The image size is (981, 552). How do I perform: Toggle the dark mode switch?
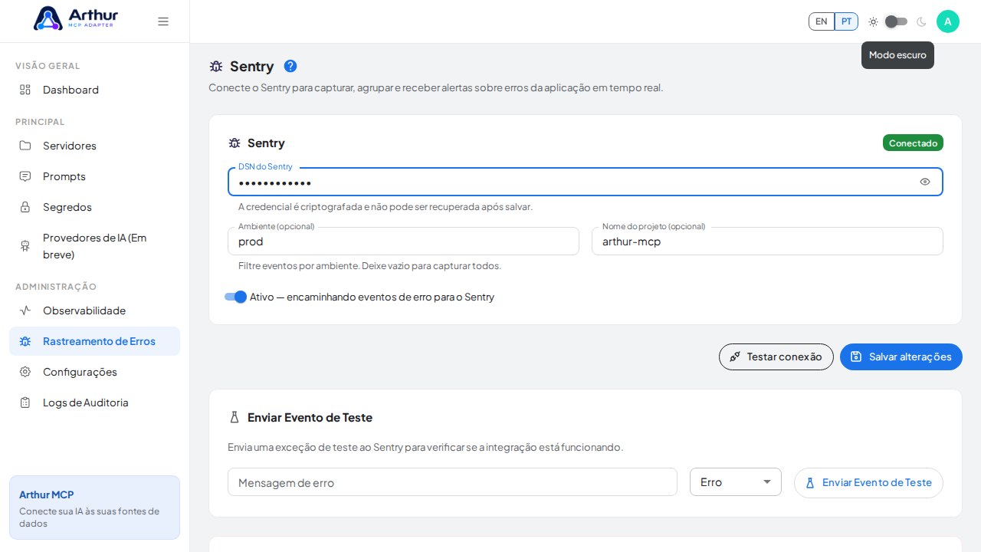point(896,21)
